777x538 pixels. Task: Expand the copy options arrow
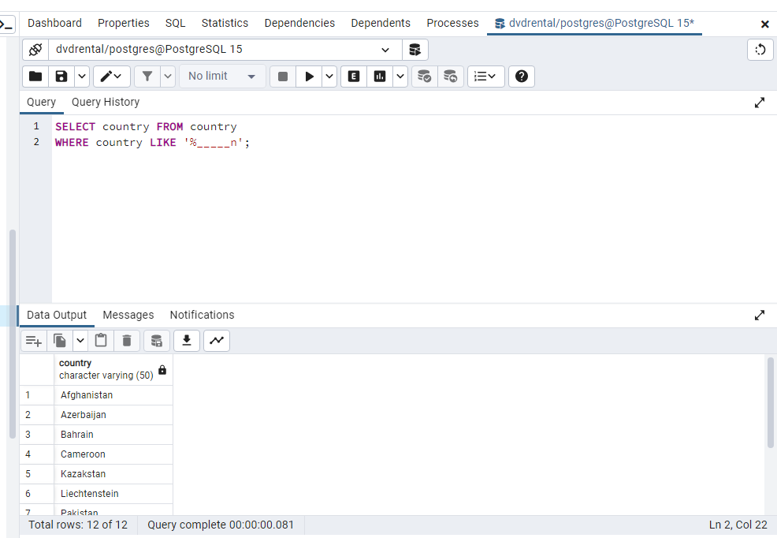click(80, 341)
